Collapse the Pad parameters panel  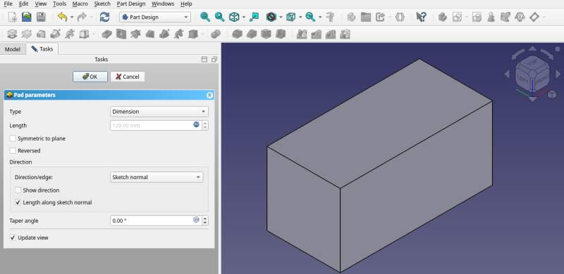pyautogui.click(x=209, y=95)
